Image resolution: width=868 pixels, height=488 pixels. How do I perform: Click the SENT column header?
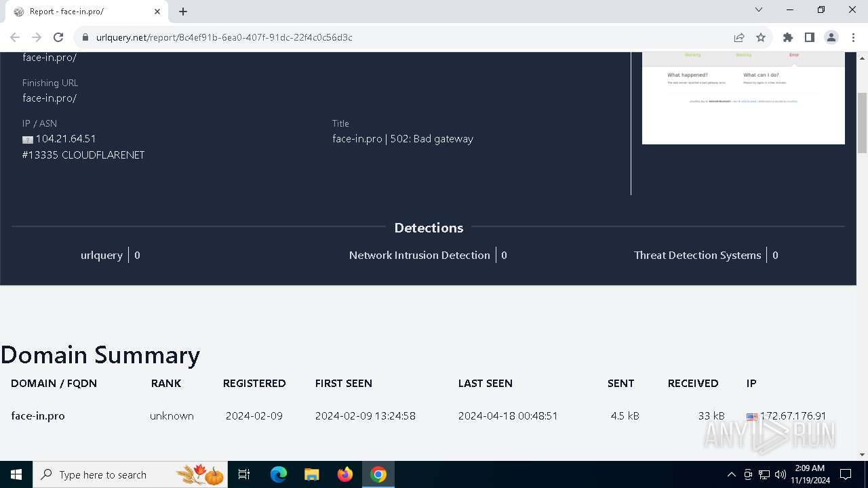pos(620,383)
